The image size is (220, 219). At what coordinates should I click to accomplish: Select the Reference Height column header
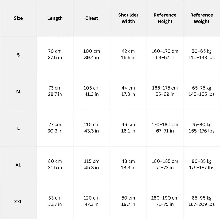(165, 18)
